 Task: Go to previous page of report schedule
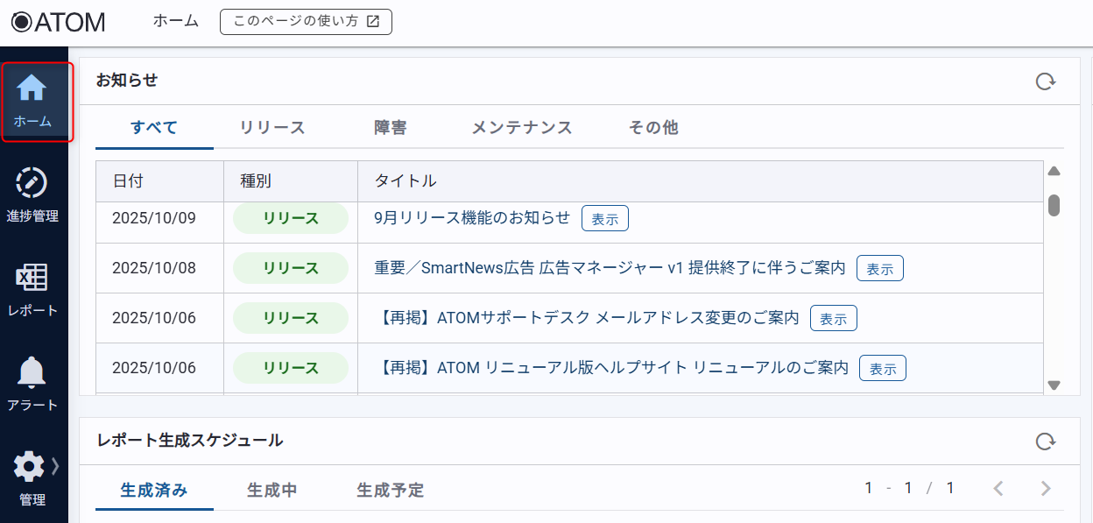point(998,489)
